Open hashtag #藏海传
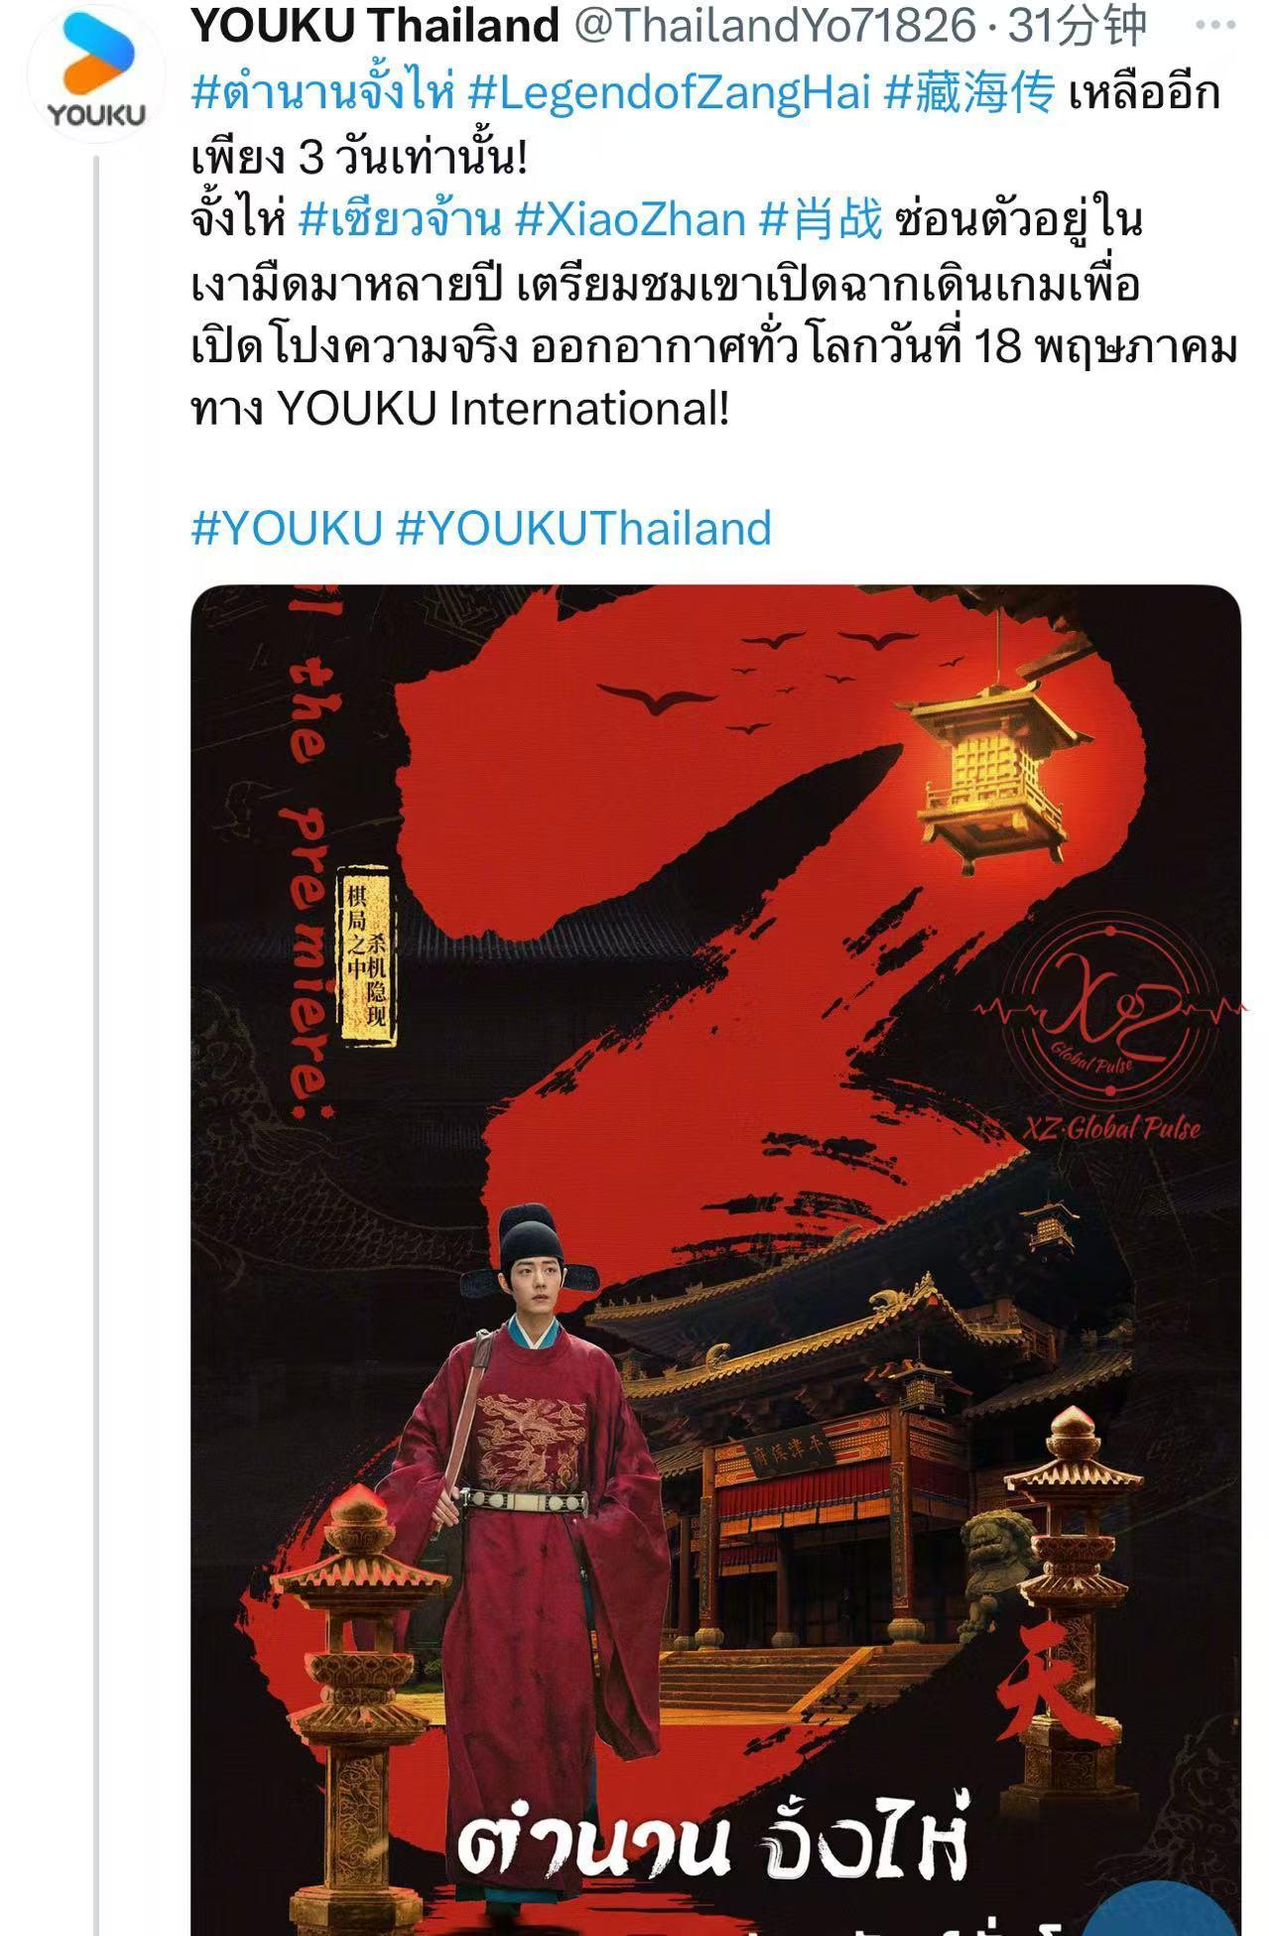This screenshot has width=1269, height=1936. coord(968,93)
